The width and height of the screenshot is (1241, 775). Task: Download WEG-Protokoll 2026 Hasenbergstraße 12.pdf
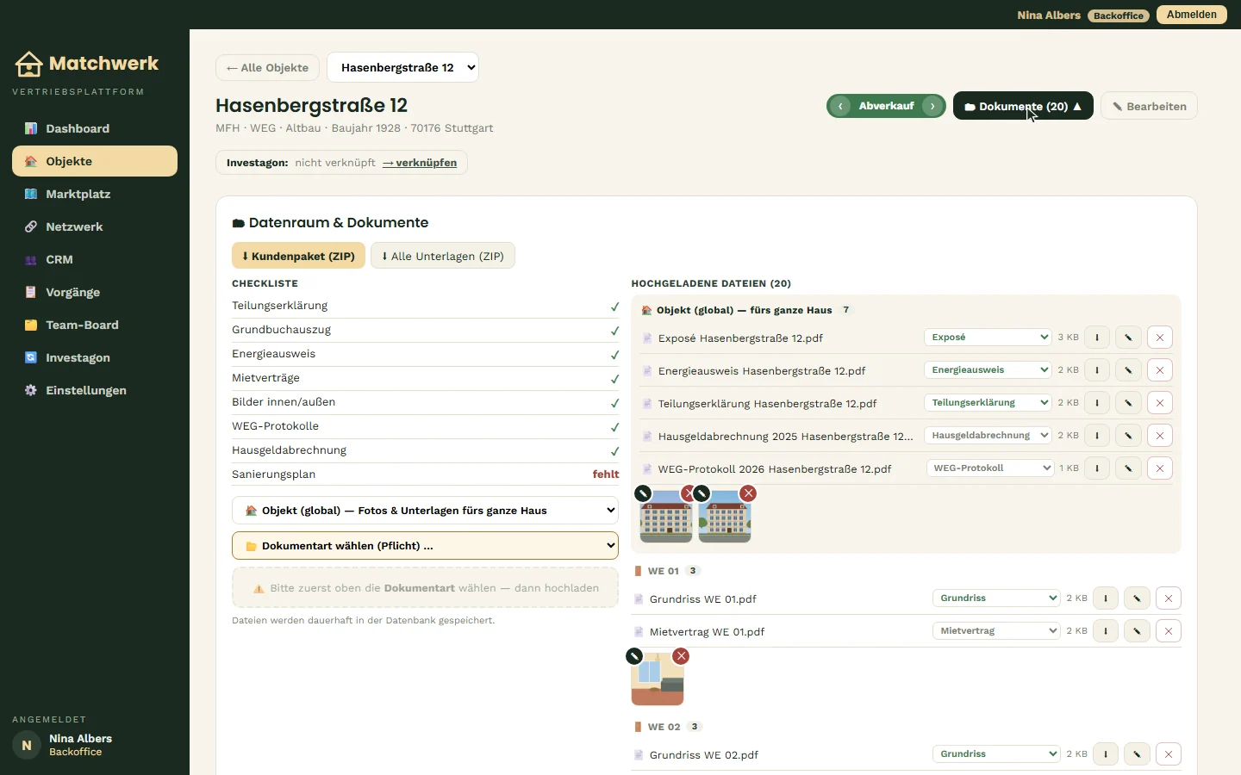[1097, 468]
